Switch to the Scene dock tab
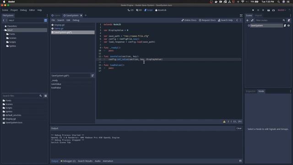The width and height of the screenshot is (293, 165). pyautogui.click(x=249, y=15)
